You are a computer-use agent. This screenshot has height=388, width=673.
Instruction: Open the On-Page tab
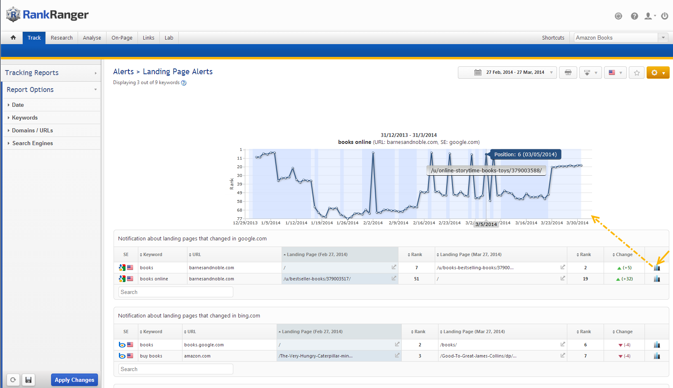(122, 38)
